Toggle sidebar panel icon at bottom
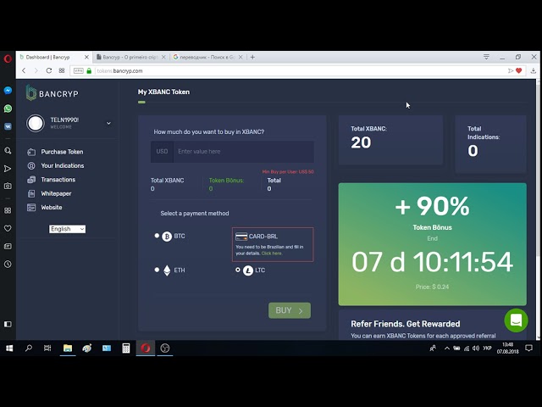This screenshot has width=542, height=407. pyautogui.click(x=8, y=324)
